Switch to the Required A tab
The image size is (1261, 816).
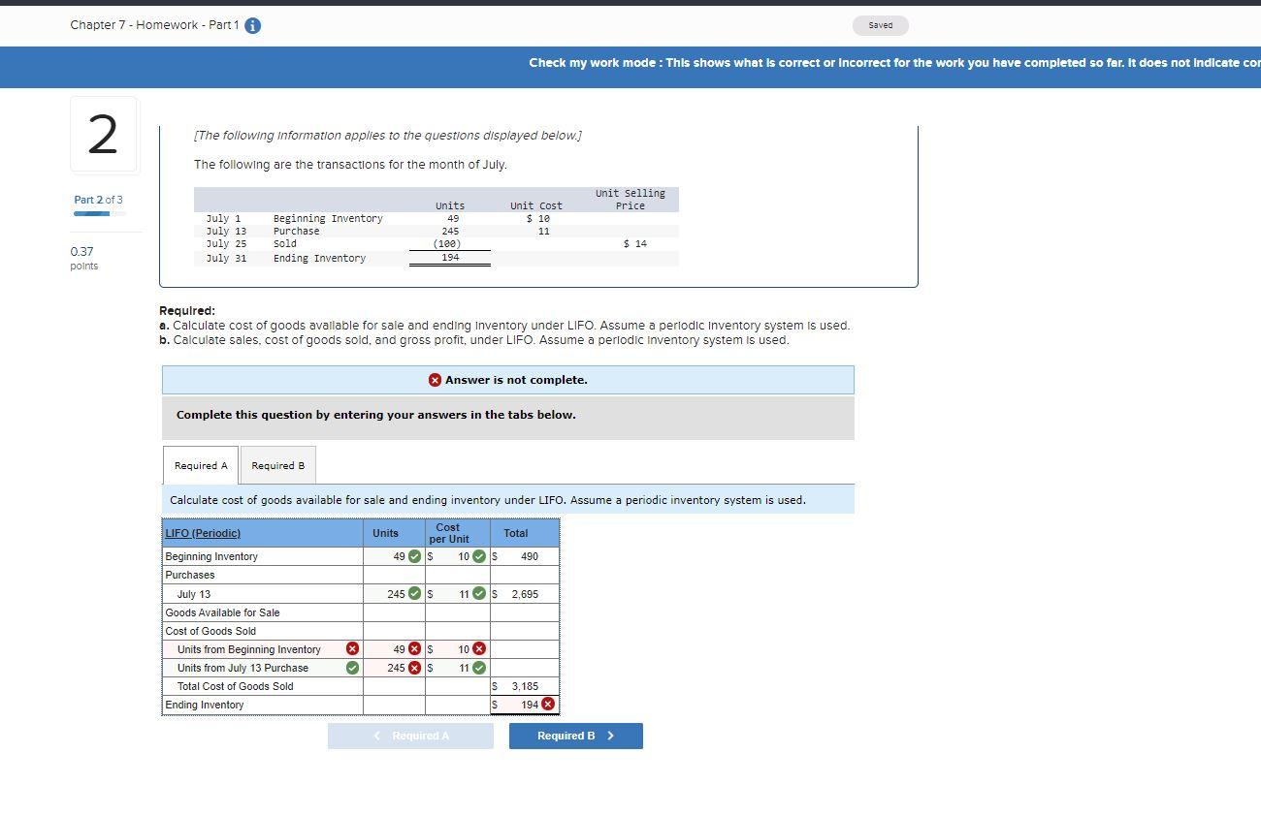(x=201, y=465)
